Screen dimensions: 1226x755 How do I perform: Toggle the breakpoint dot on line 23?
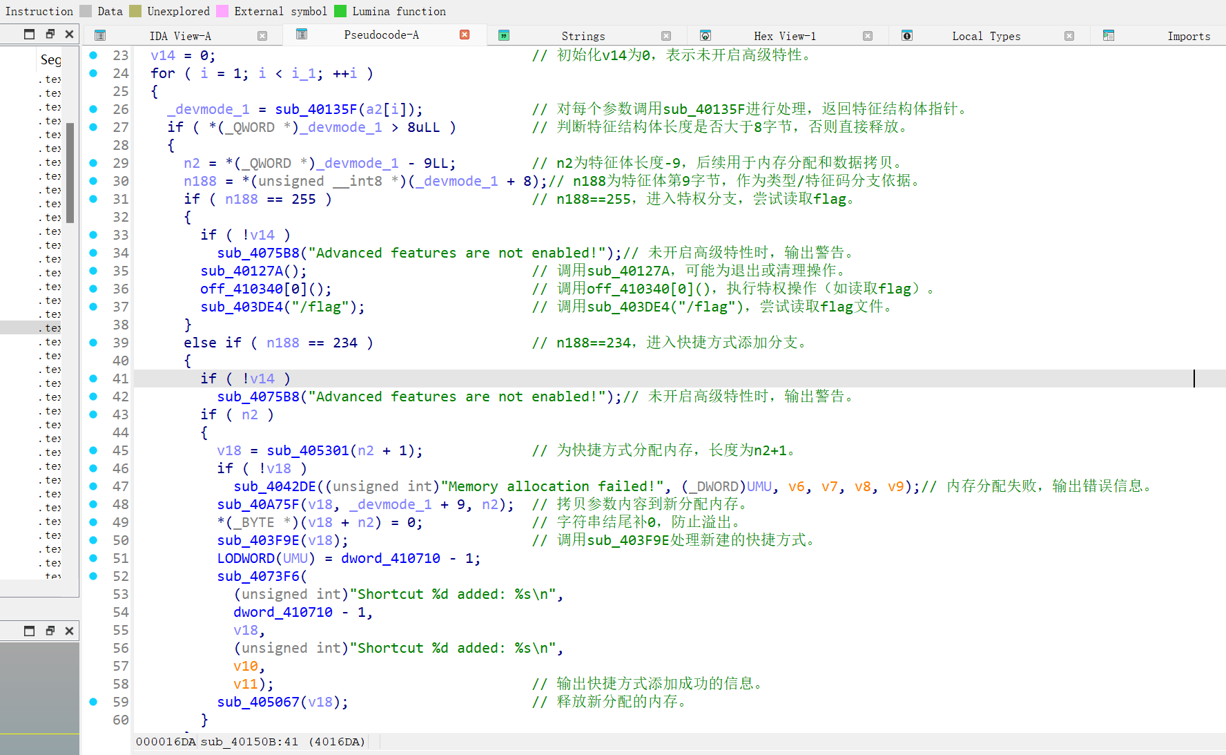(x=93, y=55)
